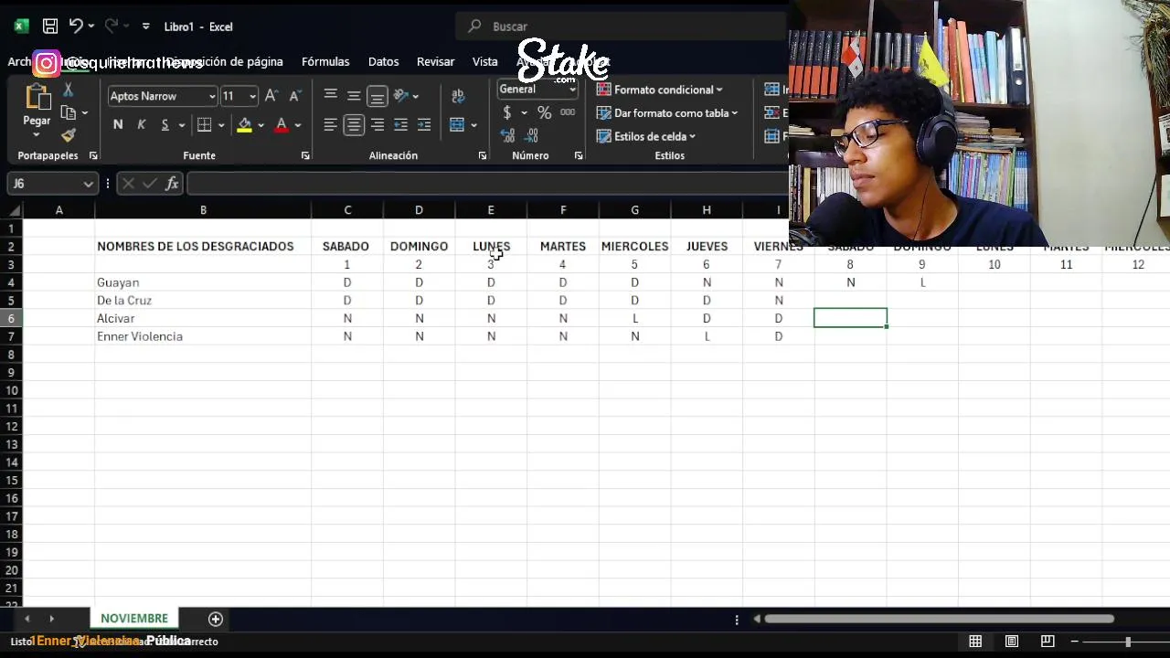The height and width of the screenshot is (658, 1170).
Task: Expand the Alineación dialog launcher
Action: [482, 156]
